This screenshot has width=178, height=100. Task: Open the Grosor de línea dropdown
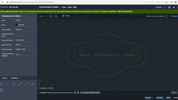pos(25,40)
